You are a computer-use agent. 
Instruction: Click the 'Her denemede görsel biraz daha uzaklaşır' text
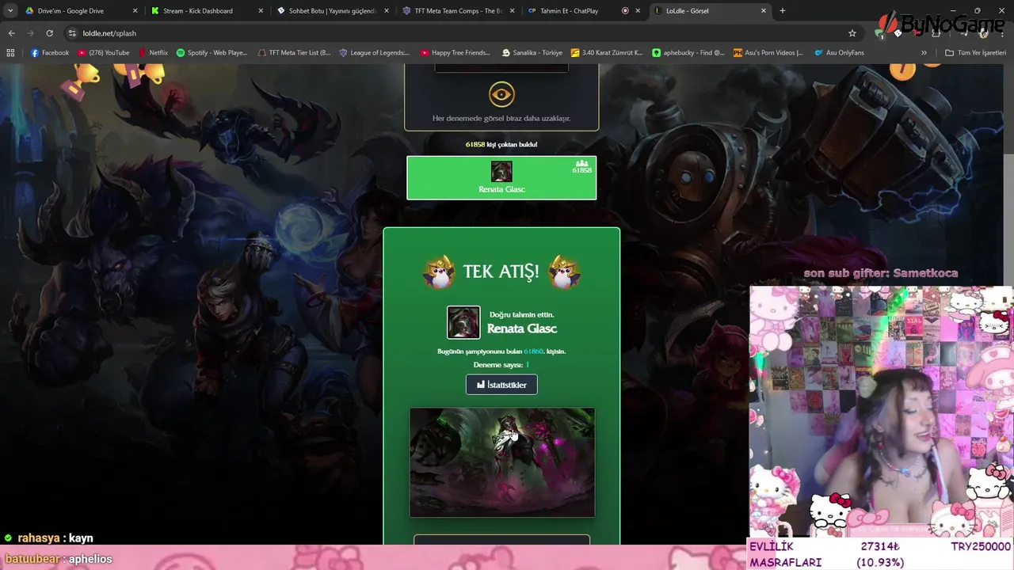tap(501, 119)
